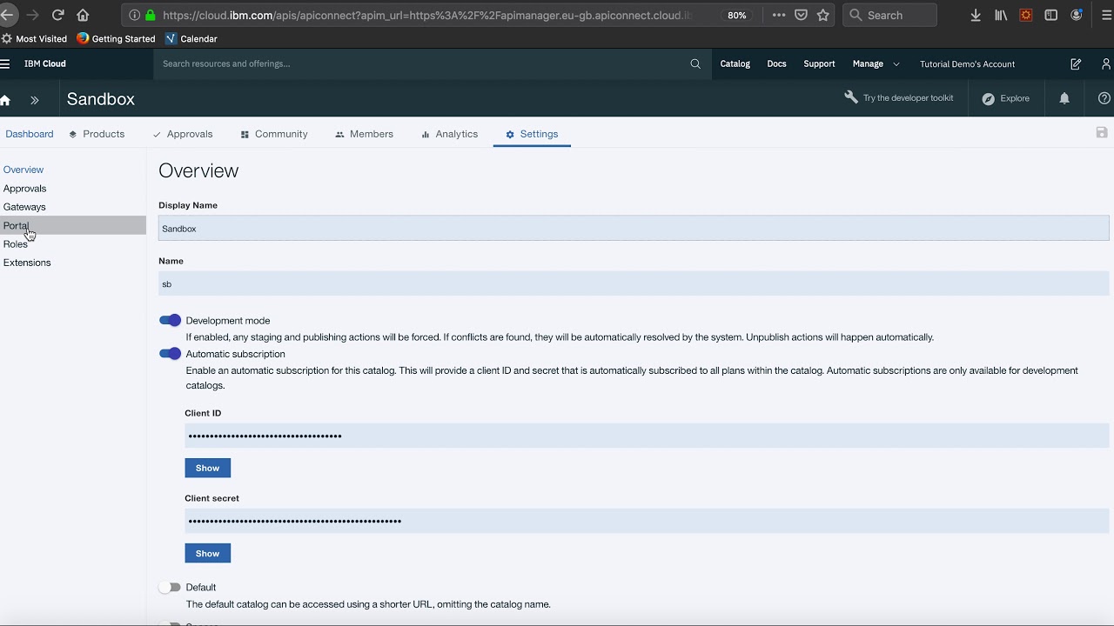
Task: View site information icon in address bar
Action: (134, 15)
